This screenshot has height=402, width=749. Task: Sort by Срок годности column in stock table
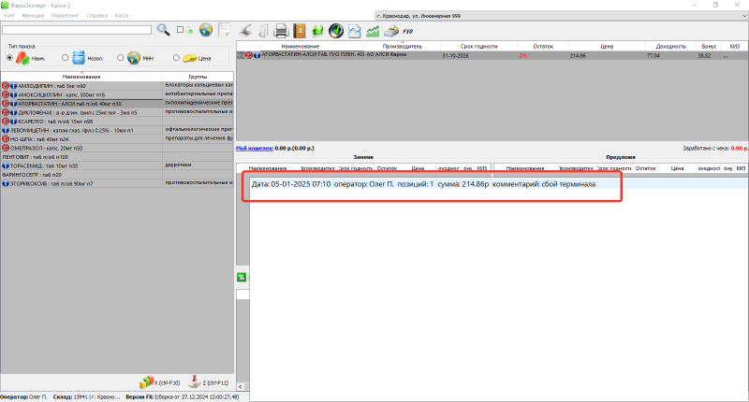(478, 46)
